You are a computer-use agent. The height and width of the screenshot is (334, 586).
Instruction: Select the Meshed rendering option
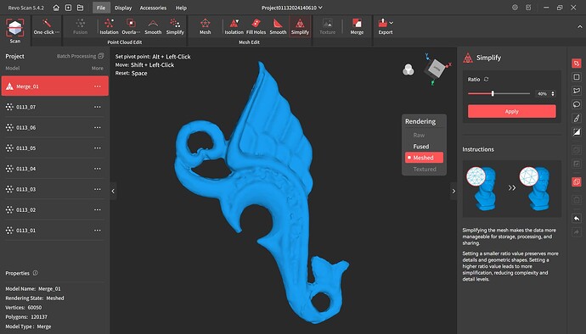coord(424,158)
